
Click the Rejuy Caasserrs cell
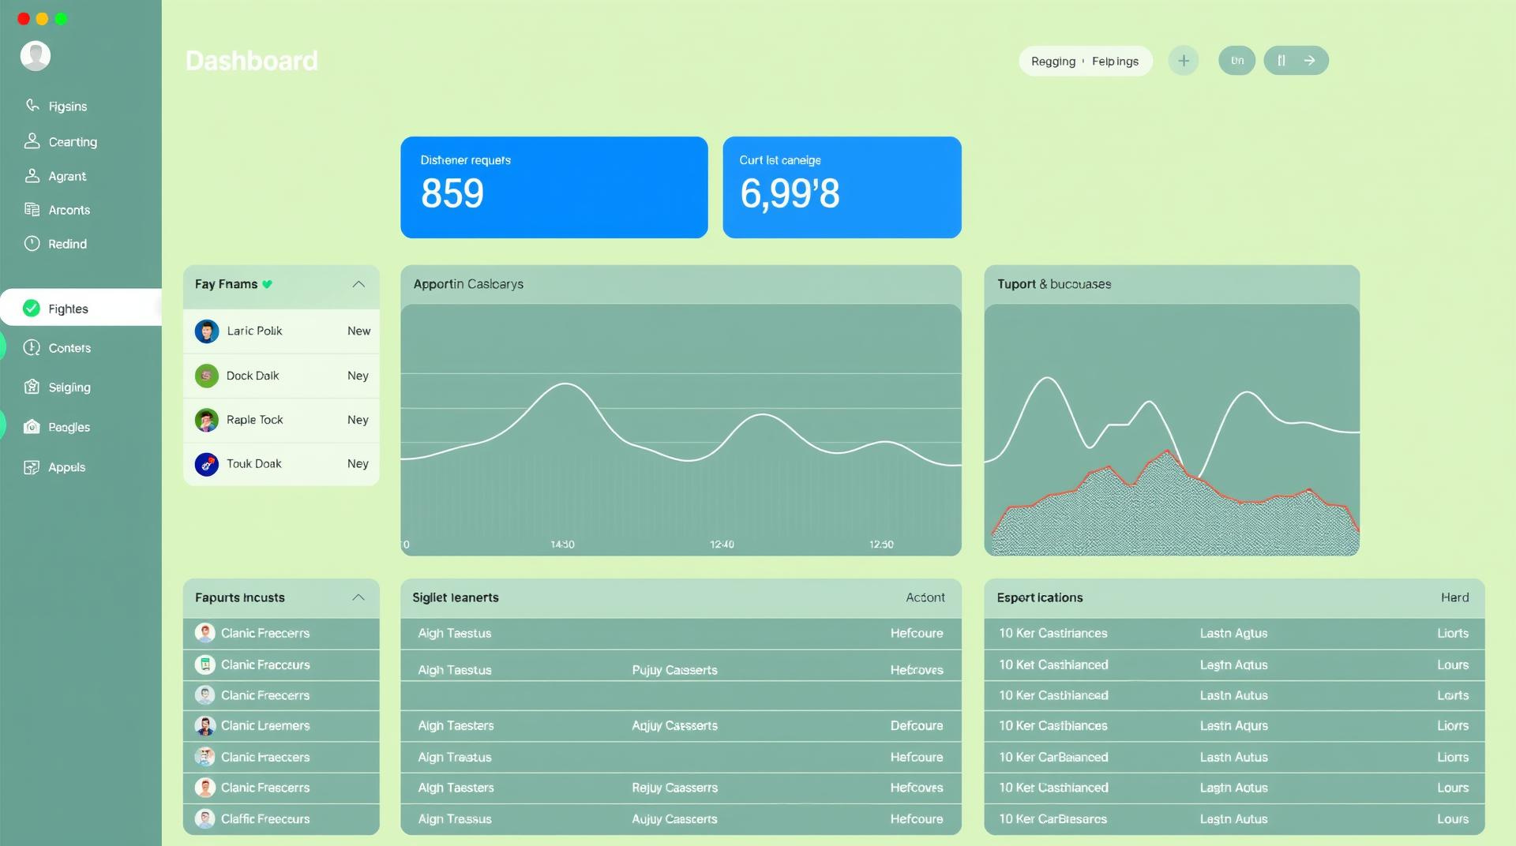pyautogui.click(x=674, y=788)
